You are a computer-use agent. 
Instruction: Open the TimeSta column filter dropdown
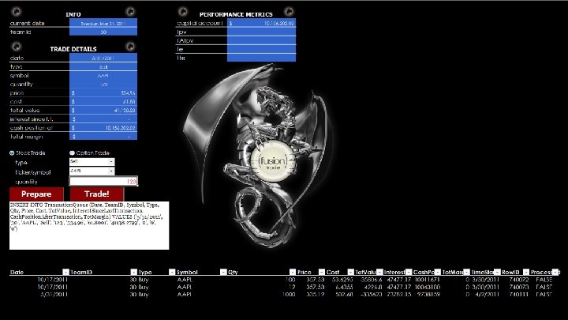[x=497, y=272]
